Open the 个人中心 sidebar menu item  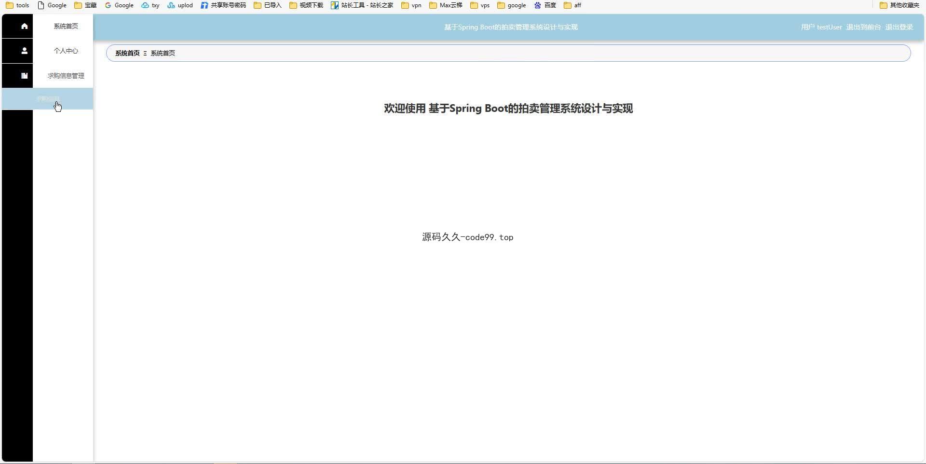click(66, 51)
